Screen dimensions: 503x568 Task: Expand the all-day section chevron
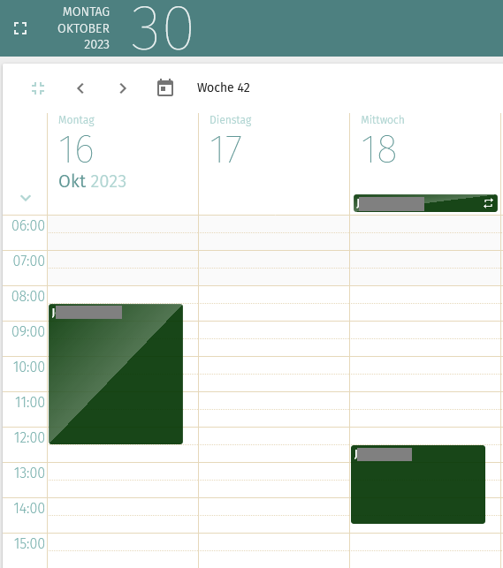click(26, 198)
